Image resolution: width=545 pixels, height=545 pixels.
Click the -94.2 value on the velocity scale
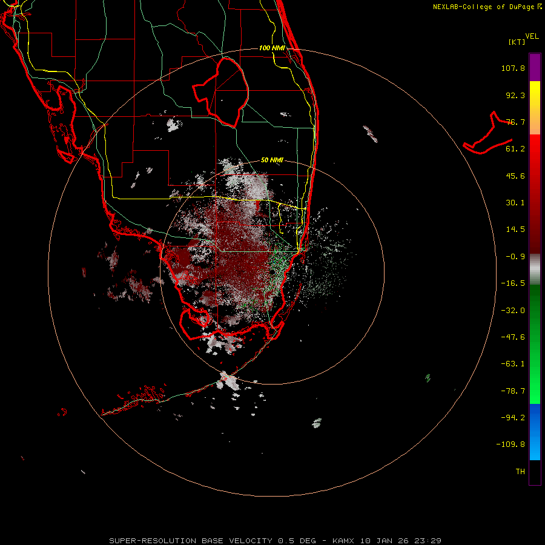point(513,418)
